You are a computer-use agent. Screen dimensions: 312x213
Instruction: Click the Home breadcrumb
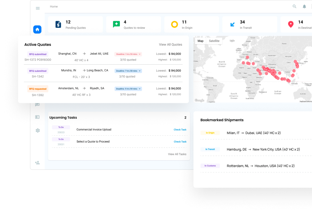54,6
